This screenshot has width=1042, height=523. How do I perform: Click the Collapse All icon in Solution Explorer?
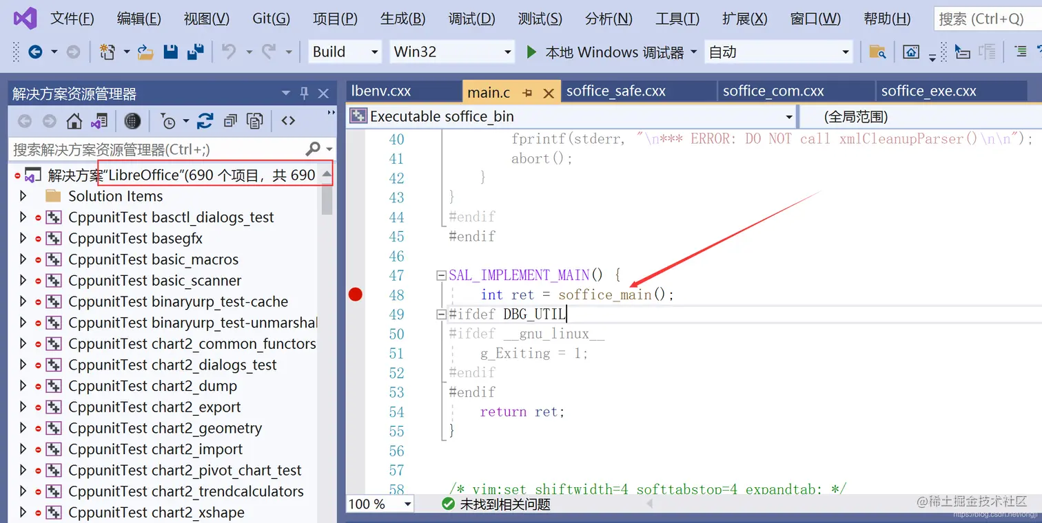tap(230, 120)
